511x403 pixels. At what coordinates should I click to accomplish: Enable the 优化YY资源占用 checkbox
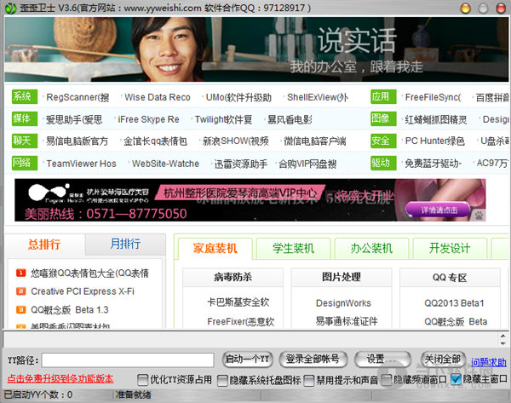point(142,379)
